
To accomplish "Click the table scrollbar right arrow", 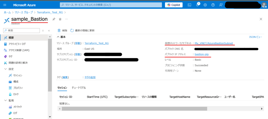I will point(261,109).
